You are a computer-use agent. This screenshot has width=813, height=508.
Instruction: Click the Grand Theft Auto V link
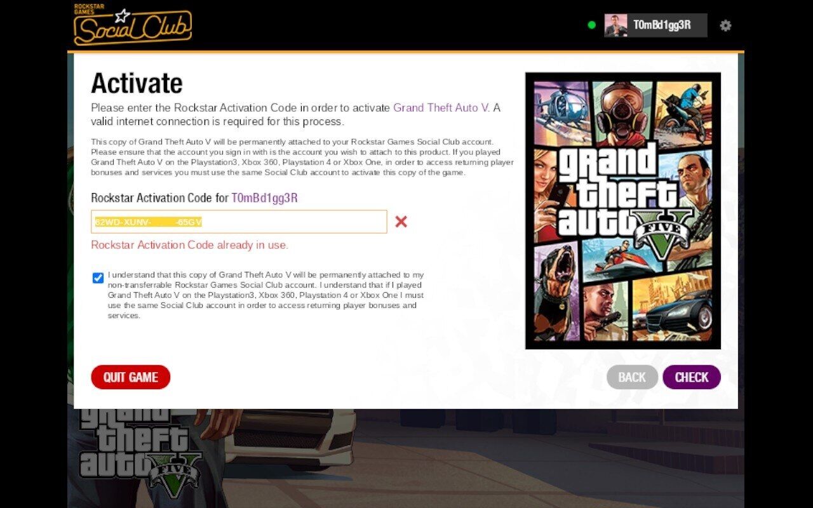pos(441,108)
